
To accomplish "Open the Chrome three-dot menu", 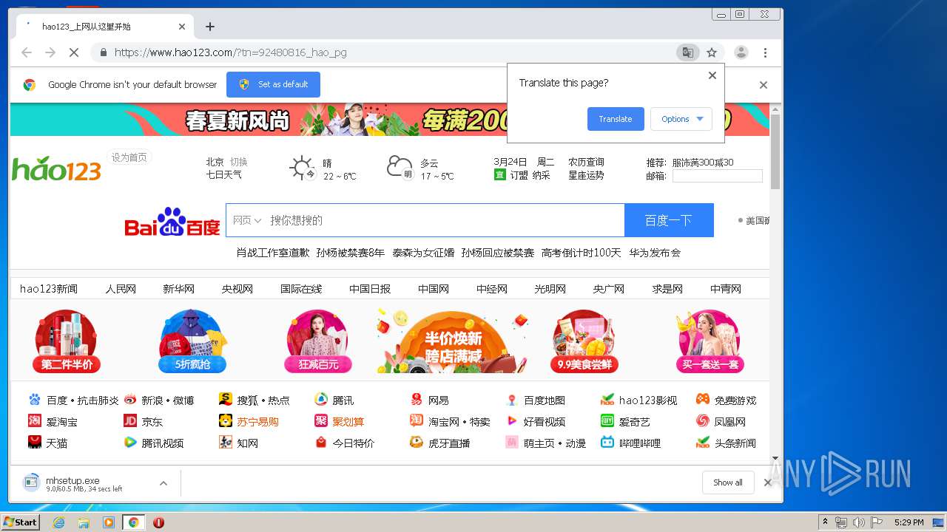I will pyautogui.click(x=765, y=52).
